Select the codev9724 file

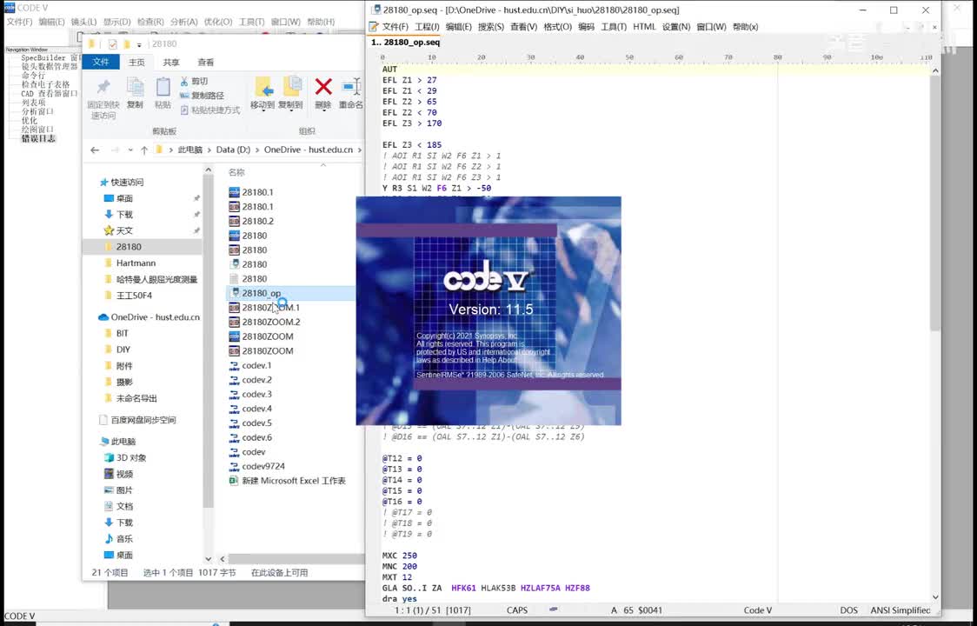256,466
